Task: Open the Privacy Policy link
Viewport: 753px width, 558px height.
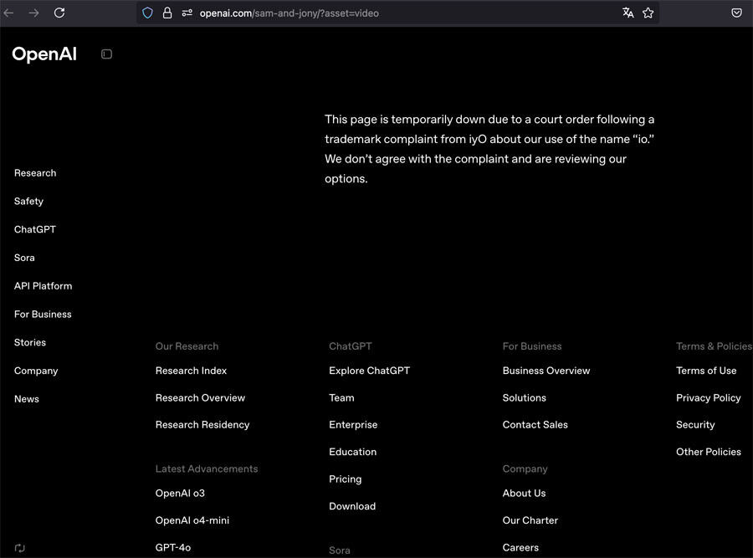Action: click(709, 398)
